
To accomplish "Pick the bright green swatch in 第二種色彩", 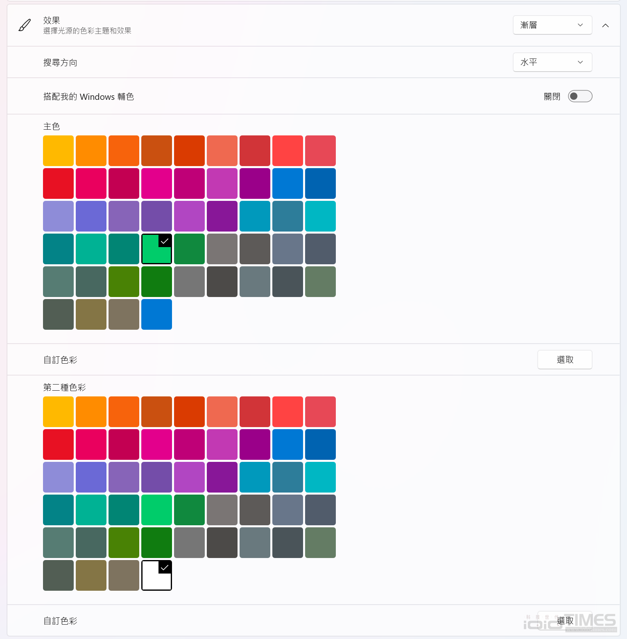I will point(156,510).
